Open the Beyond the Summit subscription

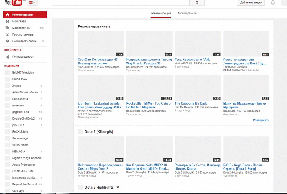(x=25, y=185)
